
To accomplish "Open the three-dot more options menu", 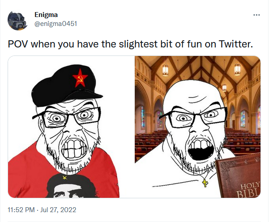I will pyautogui.click(x=256, y=15).
